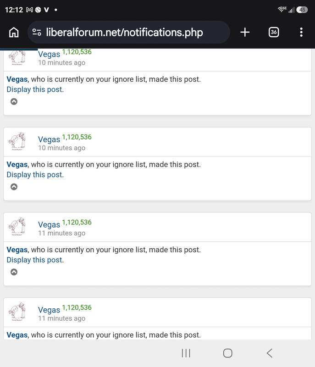Open the tab switcher showing 36 tabs
315x367 pixels.
click(274, 32)
